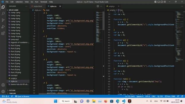Open the File menu
Viewport: 185px width, 104px height.
[x=7, y=2]
